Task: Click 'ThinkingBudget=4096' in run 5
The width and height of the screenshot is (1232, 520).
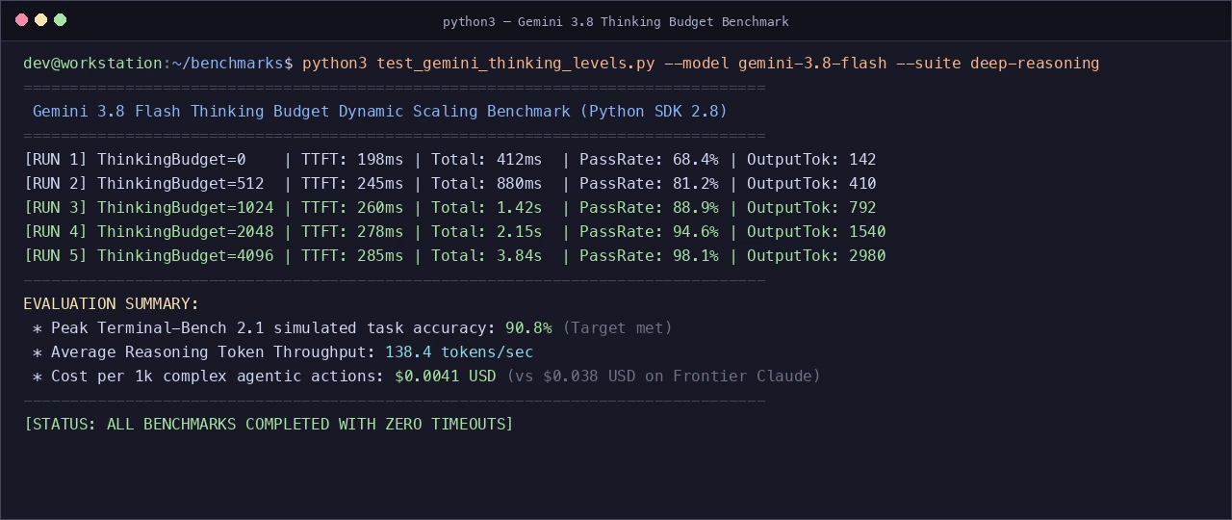Action: pos(186,256)
